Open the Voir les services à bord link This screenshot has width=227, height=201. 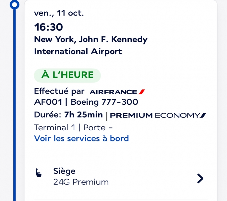click(x=81, y=138)
